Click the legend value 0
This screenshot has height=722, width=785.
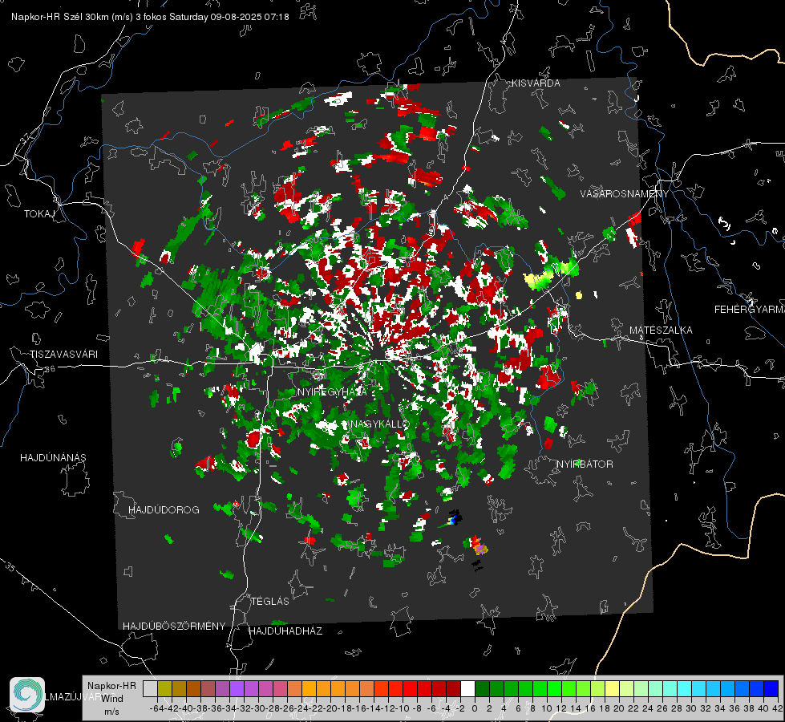475,708
